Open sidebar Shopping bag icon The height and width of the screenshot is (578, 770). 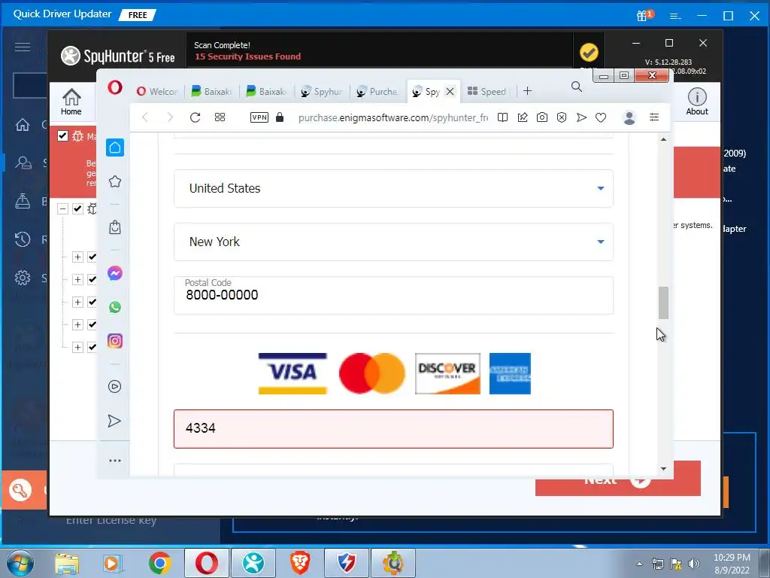click(x=115, y=227)
